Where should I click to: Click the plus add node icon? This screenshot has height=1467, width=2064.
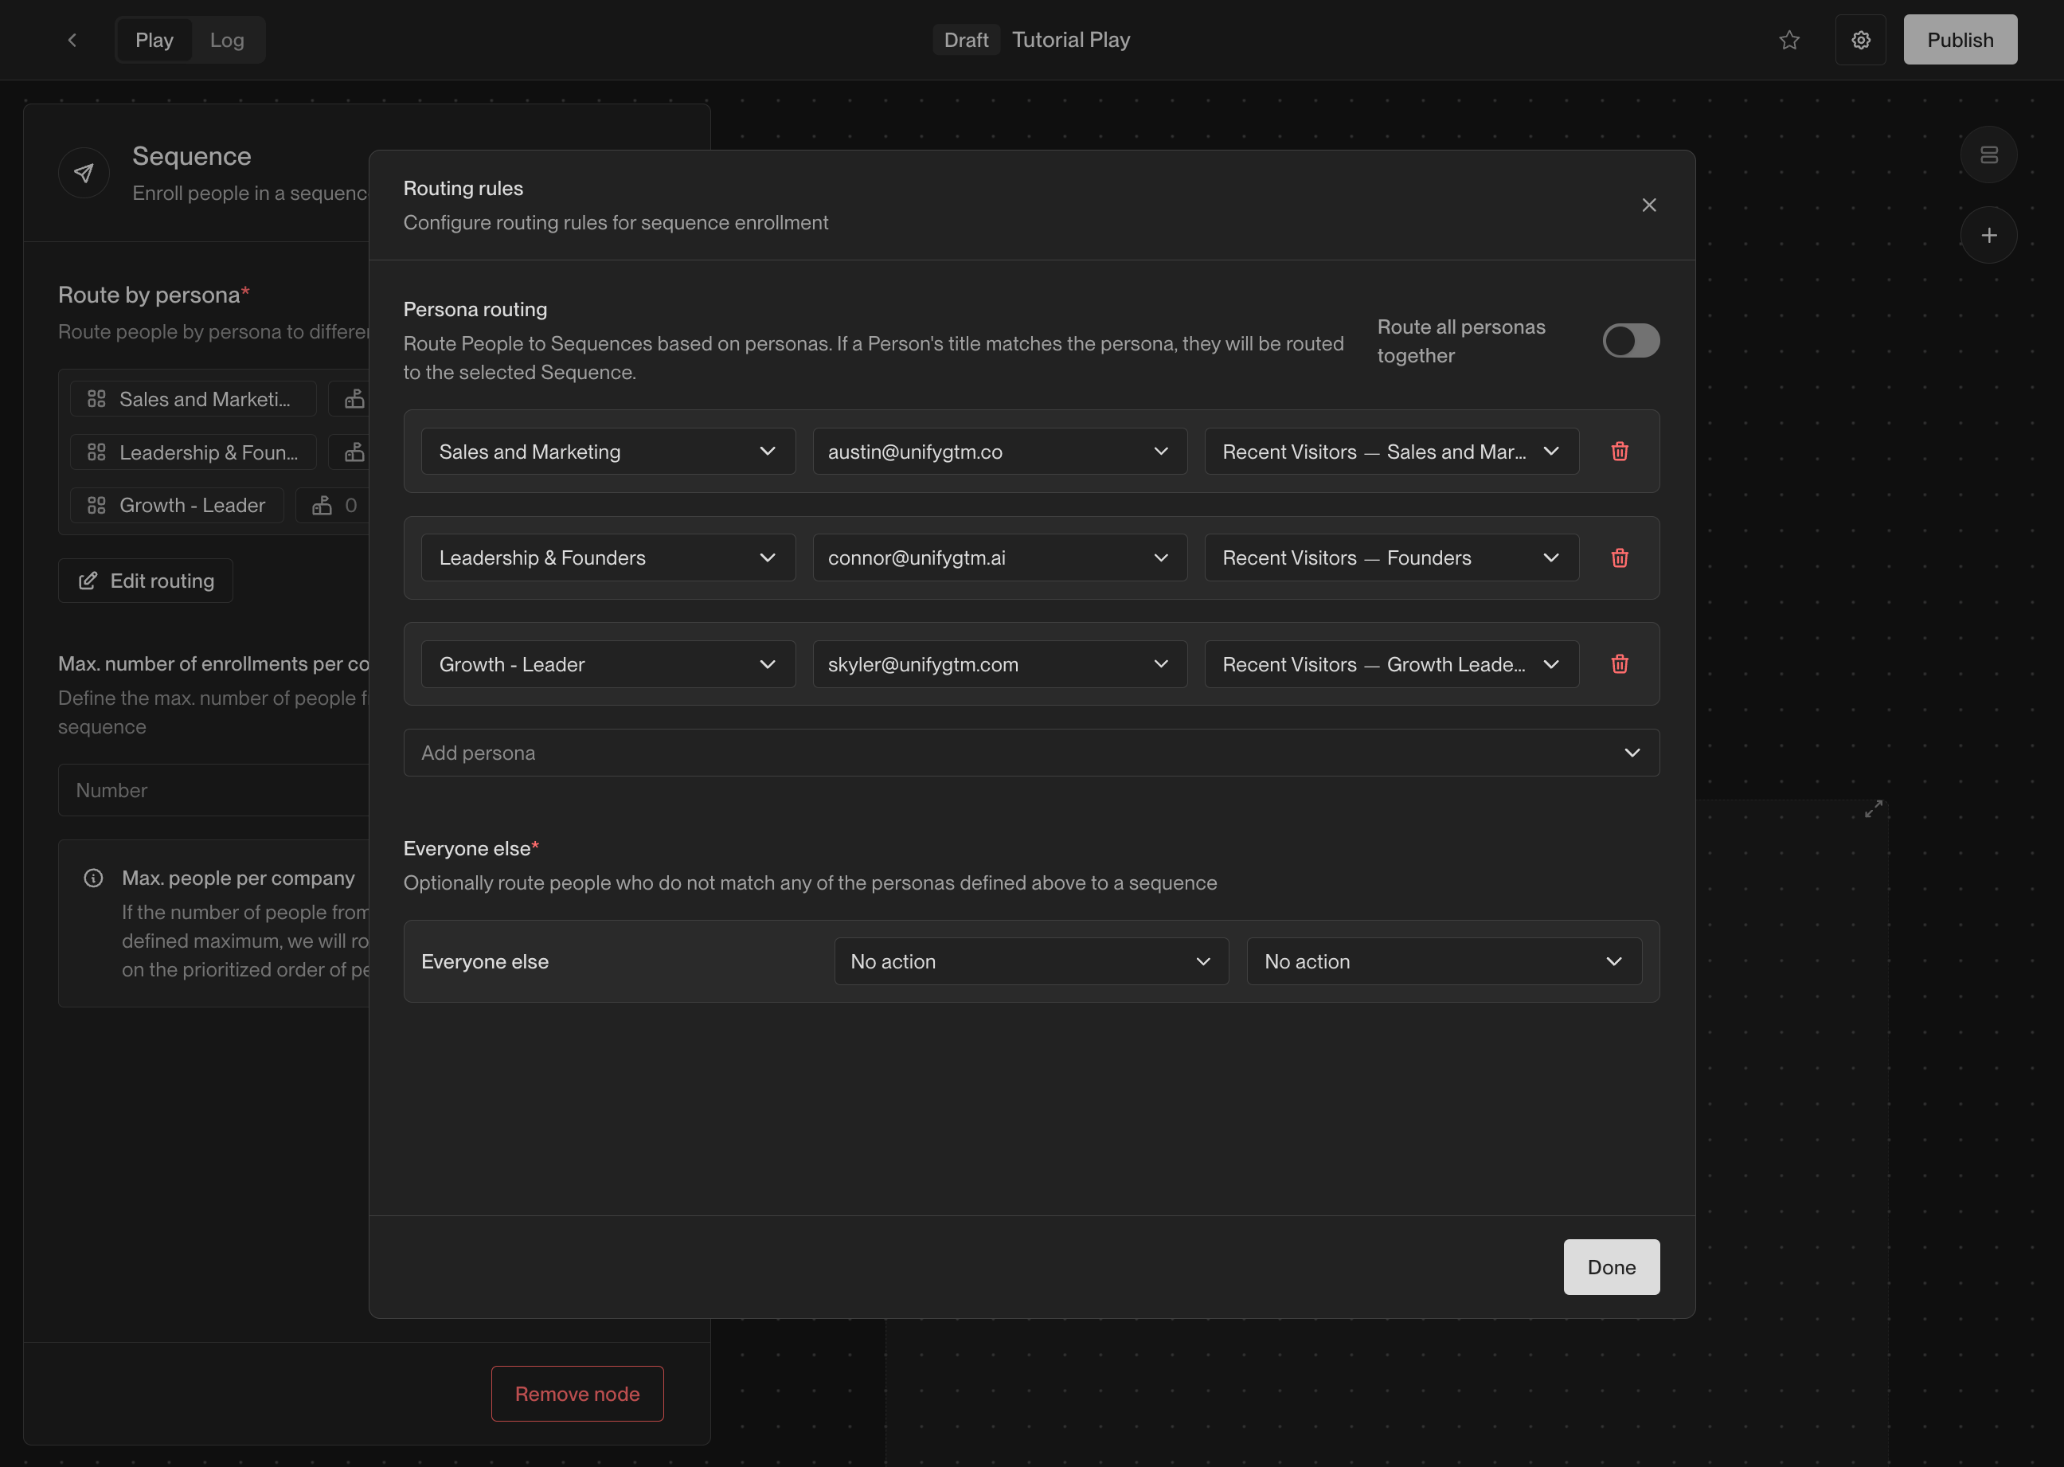click(1988, 236)
